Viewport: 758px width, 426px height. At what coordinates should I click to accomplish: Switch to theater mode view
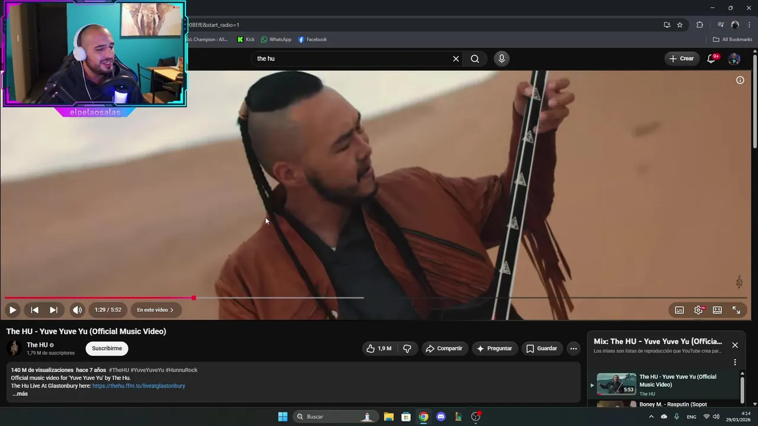tap(717, 310)
